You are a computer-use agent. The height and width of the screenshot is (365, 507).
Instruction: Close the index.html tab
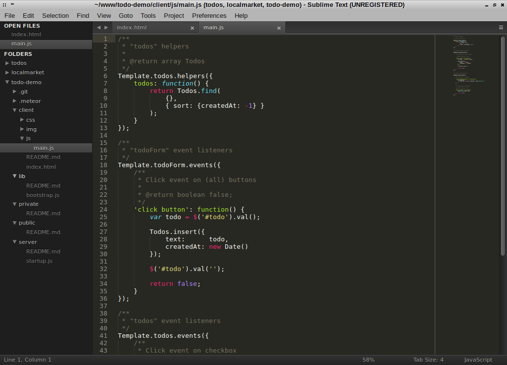click(192, 28)
